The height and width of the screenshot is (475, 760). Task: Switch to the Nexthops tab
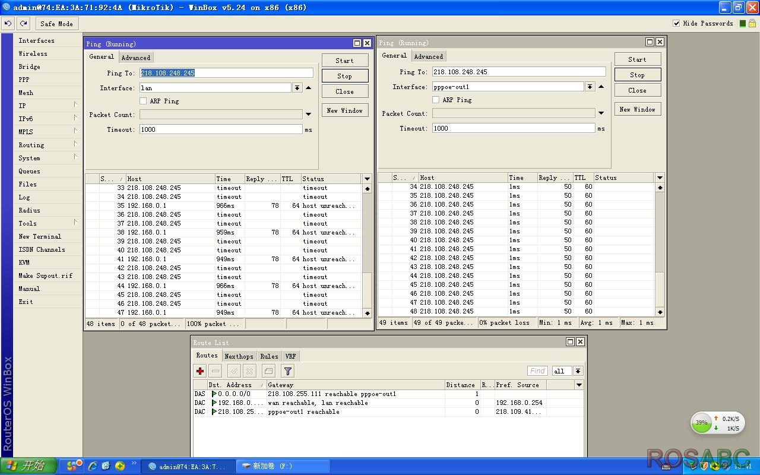click(239, 356)
